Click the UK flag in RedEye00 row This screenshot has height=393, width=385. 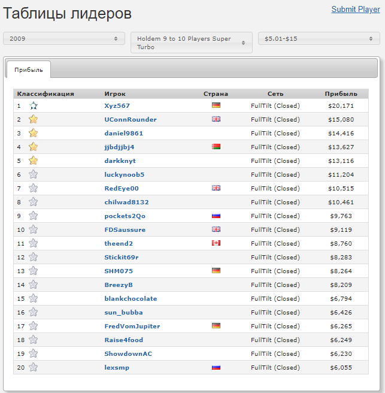coord(216,188)
